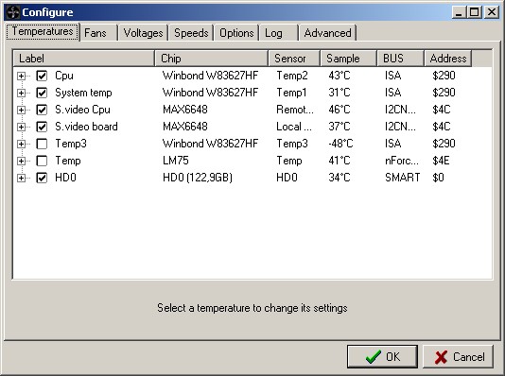The image size is (505, 376).
Task: Expand the HD0 tree row
Action: (21, 178)
